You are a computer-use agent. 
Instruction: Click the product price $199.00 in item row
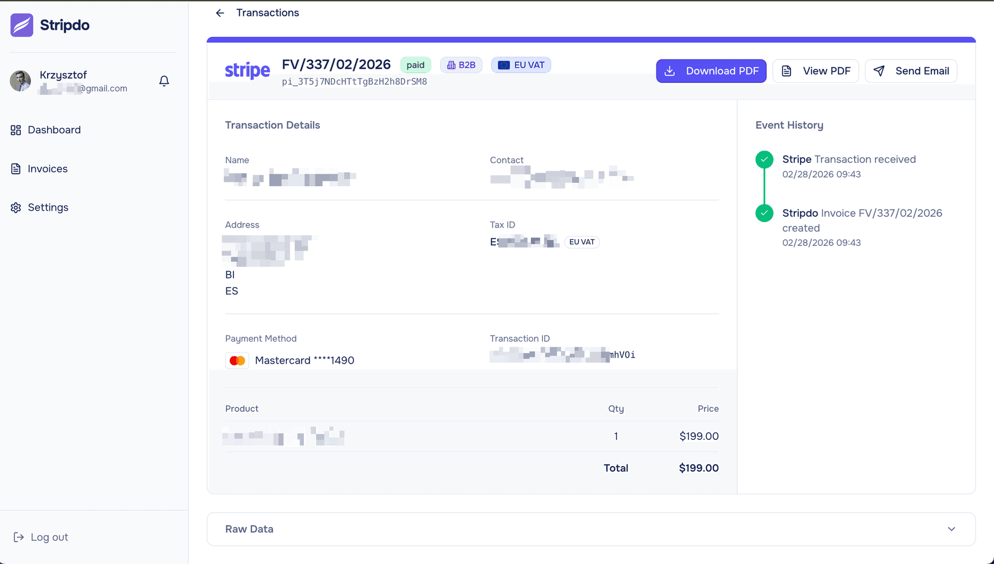(699, 436)
